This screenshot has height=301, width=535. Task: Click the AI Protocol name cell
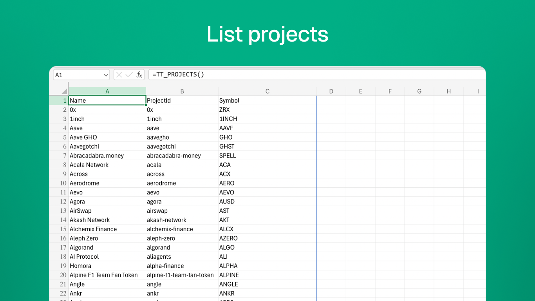point(107,257)
